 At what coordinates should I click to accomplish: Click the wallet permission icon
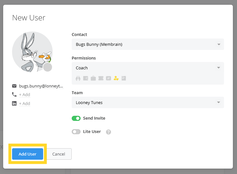coord(86,78)
